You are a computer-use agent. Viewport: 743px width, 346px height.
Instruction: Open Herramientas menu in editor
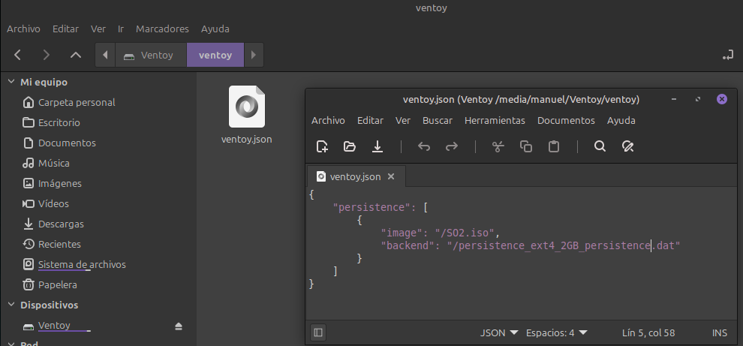tap(495, 120)
